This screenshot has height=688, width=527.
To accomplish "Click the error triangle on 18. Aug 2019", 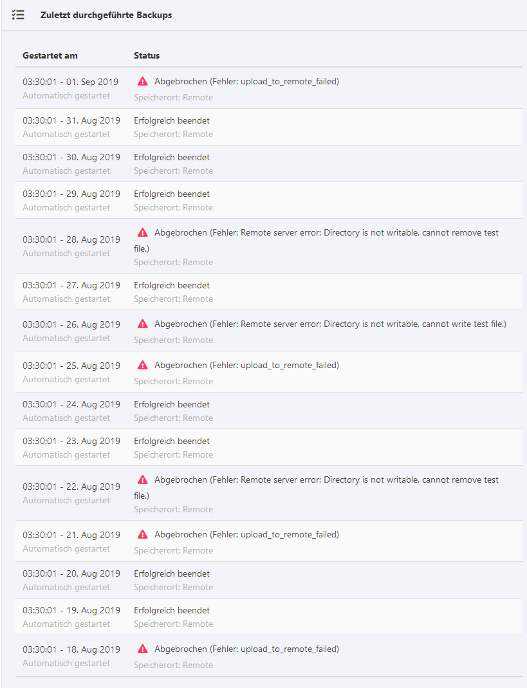I will pyautogui.click(x=143, y=649).
